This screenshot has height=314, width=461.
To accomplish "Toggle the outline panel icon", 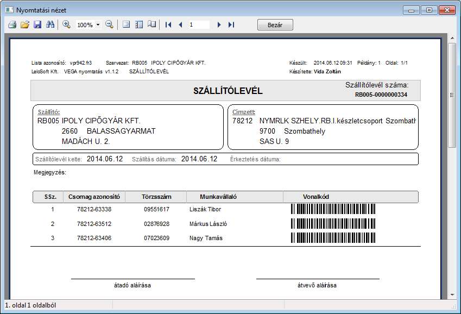I will tap(139, 25).
